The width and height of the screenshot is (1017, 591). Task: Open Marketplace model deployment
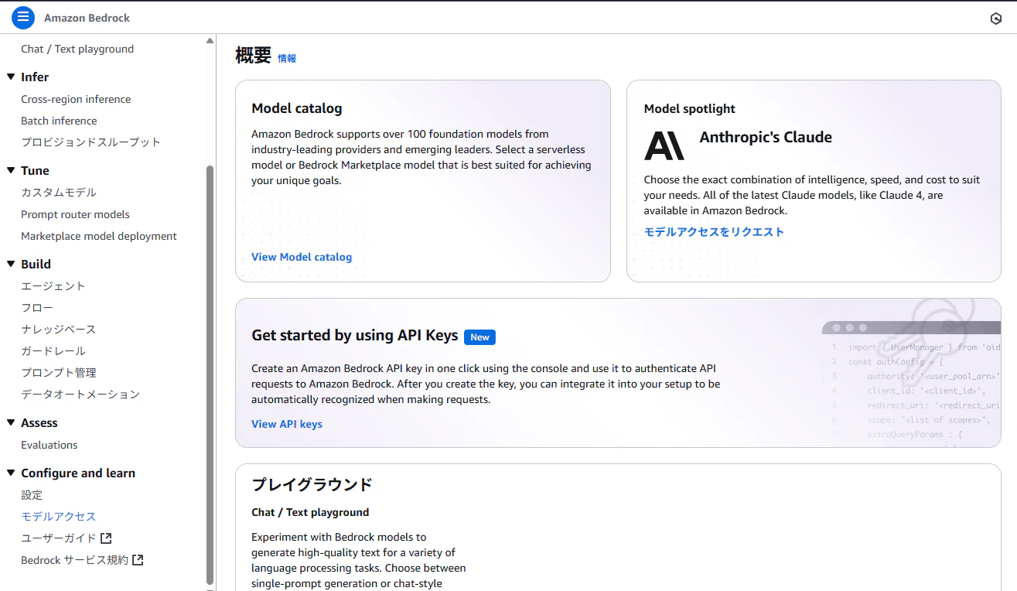tap(99, 236)
